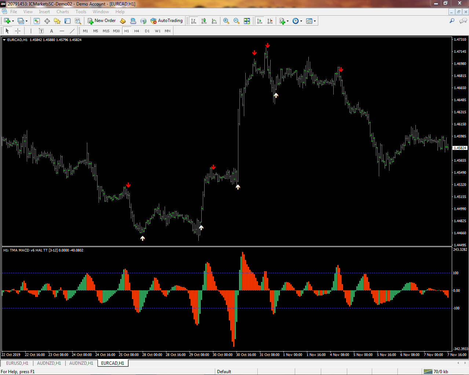Open the Profiles icon
This screenshot has height=375, width=469.
pyautogui.click(x=21, y=21)
